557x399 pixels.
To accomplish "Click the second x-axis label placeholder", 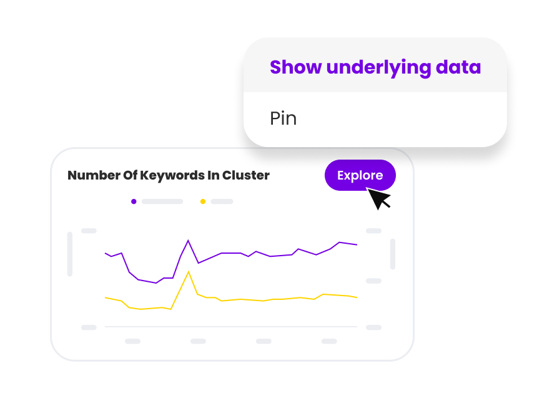I will tap(198, 342).
